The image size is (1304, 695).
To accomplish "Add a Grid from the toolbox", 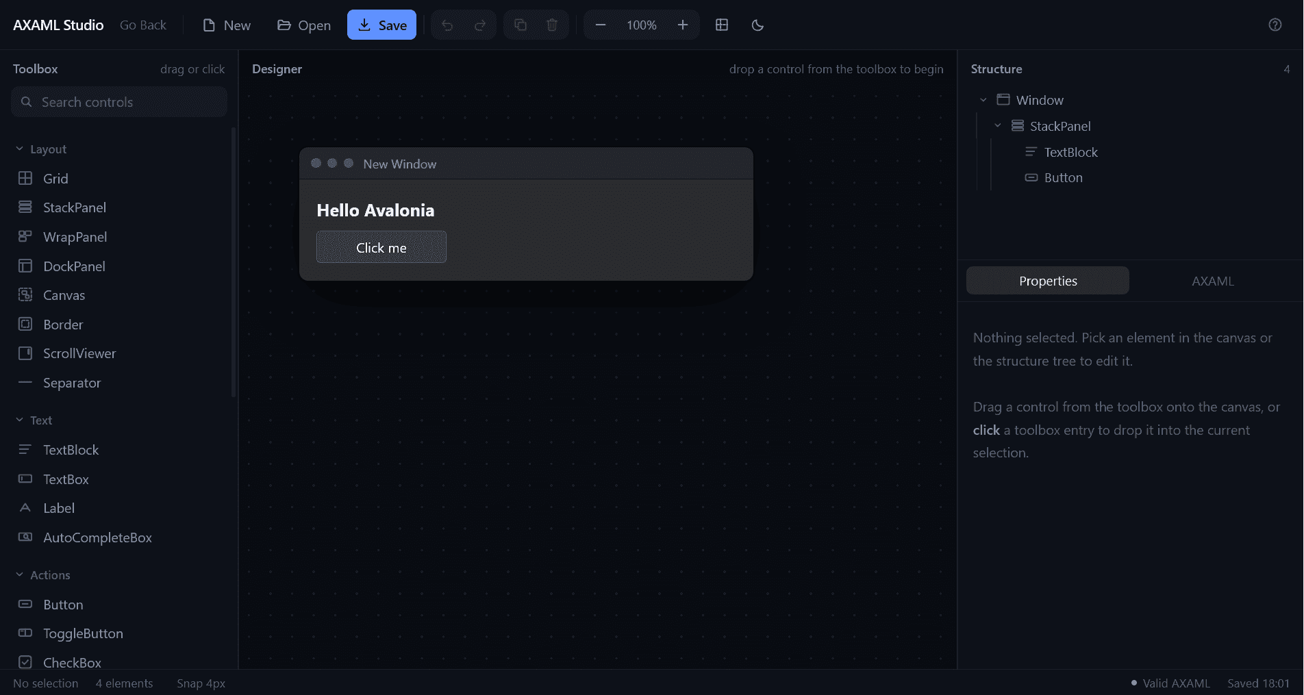I will (119, 179).
